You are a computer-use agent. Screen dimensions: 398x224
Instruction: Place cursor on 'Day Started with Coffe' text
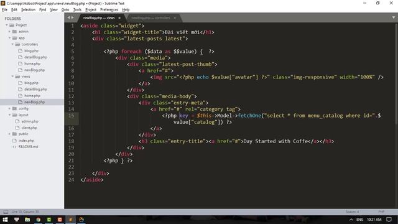pos(275,141)
